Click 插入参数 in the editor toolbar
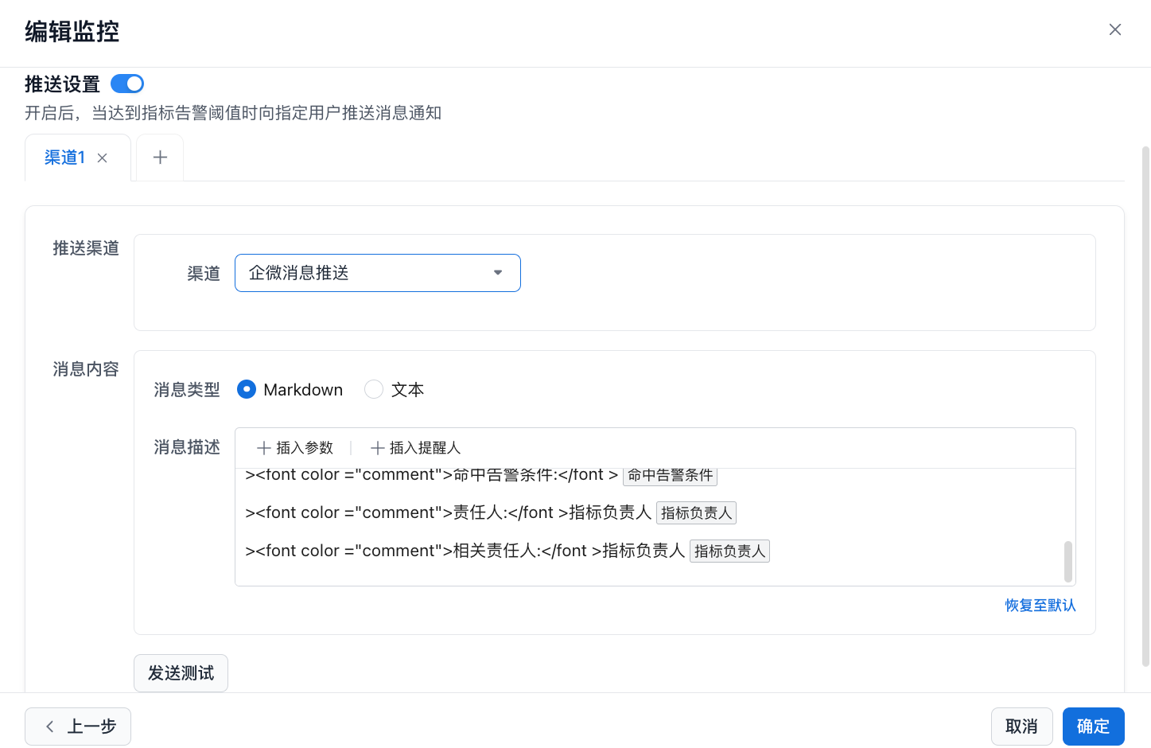 [x=295, y=448]
